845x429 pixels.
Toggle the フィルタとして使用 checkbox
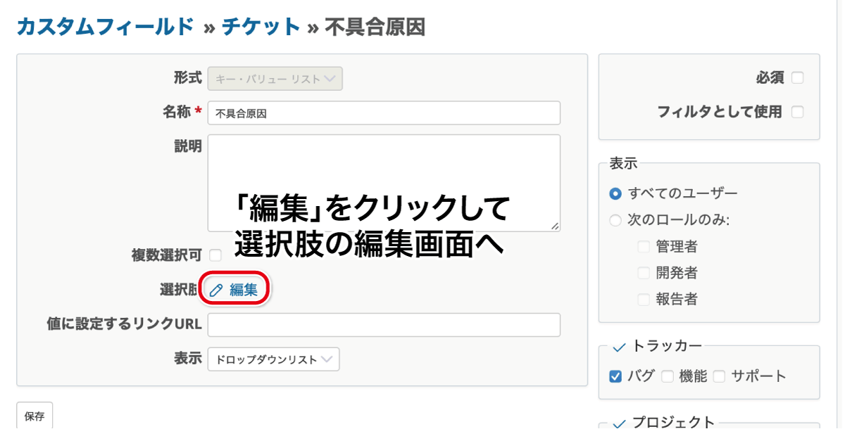click(797, 112)
